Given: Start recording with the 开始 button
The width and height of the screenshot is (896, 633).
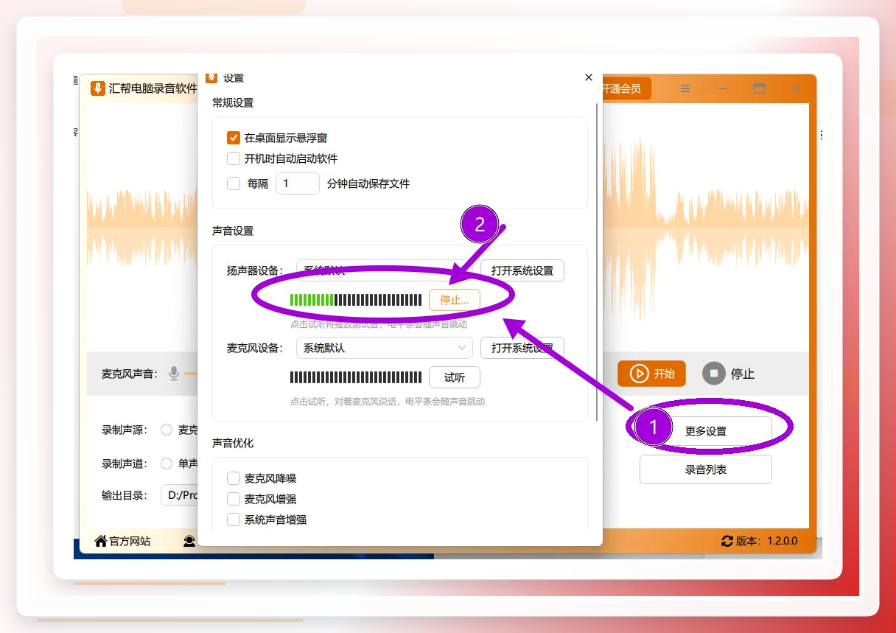Looking at the screenshot, I should (x=651, y=374).
